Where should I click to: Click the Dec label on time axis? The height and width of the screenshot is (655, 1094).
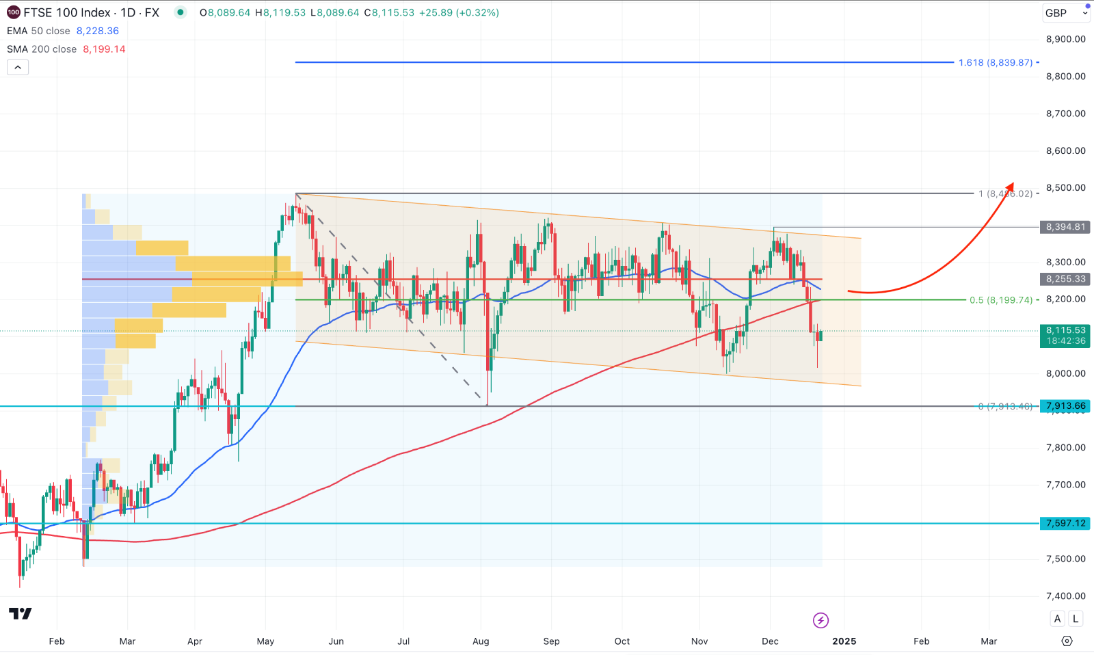click(770, 641)
